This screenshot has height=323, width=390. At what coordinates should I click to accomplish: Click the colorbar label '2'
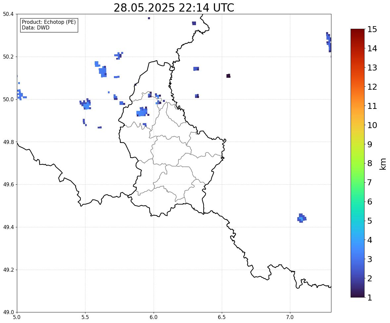coord(370,278)
